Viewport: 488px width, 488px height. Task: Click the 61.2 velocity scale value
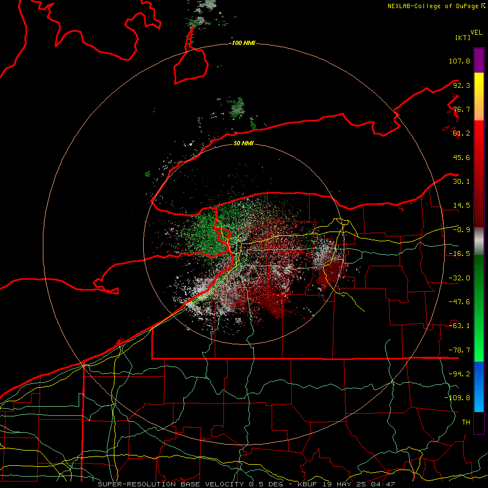(461, 133)
